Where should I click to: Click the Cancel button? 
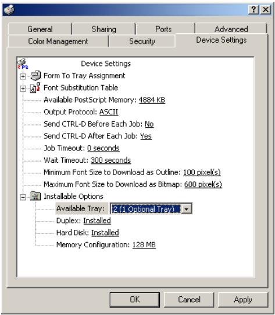click(x=189, y=300)
